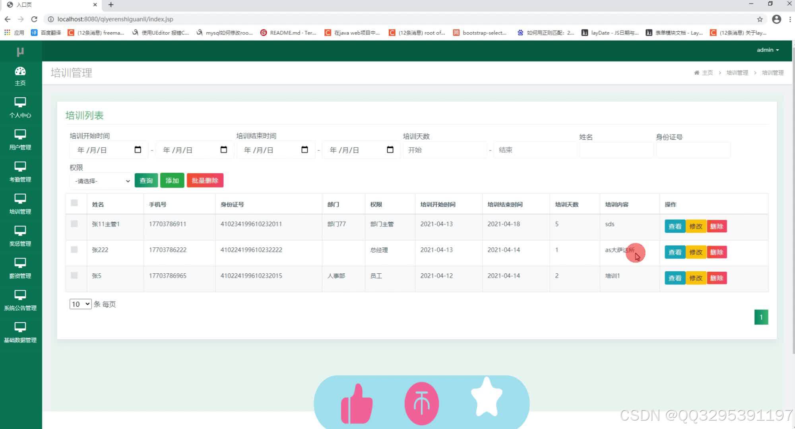795x429 pixels.
Task: Click 修改 for 张11主管1 row
Action: click(696, 226)
